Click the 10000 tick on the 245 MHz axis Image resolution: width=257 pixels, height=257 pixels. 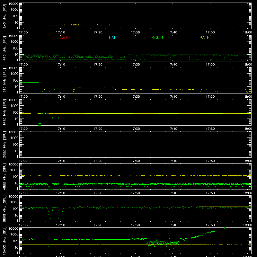pyautogui.click(x=13, y=4)
